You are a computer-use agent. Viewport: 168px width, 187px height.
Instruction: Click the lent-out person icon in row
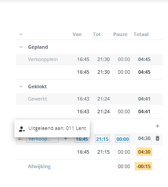[x=20, y=139]
